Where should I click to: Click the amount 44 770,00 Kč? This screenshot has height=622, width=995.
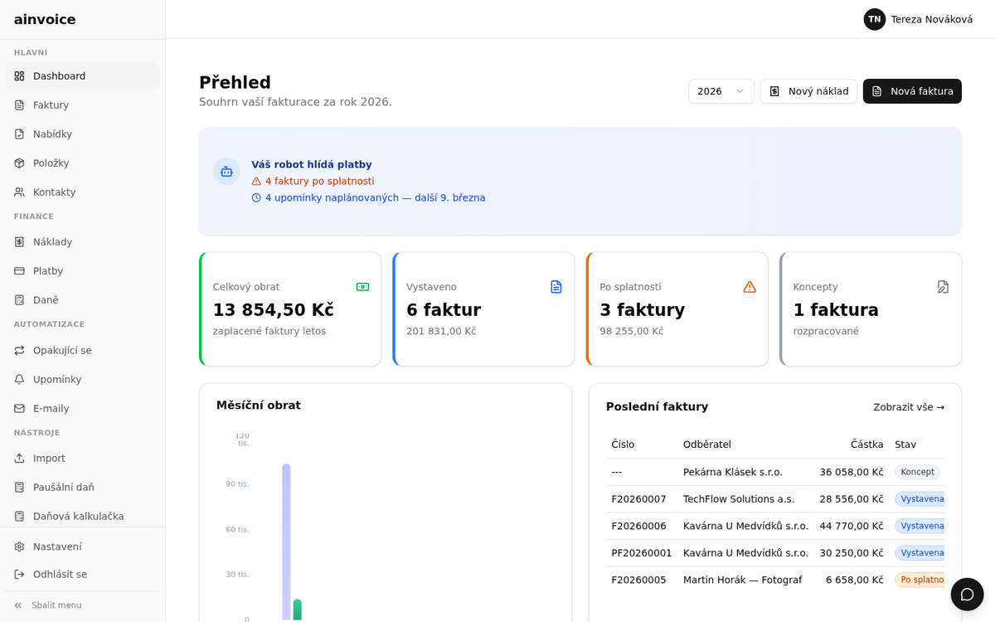point(852,526)
